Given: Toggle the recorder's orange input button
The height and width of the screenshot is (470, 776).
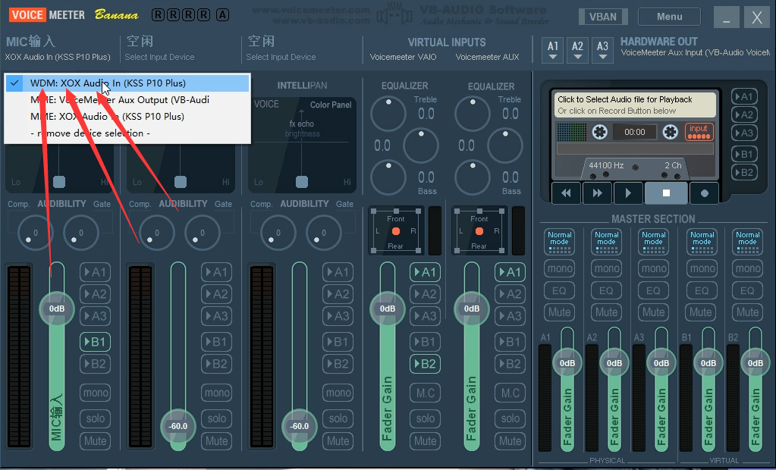Looking at the screenshot, I should click(x=699, y=132).
